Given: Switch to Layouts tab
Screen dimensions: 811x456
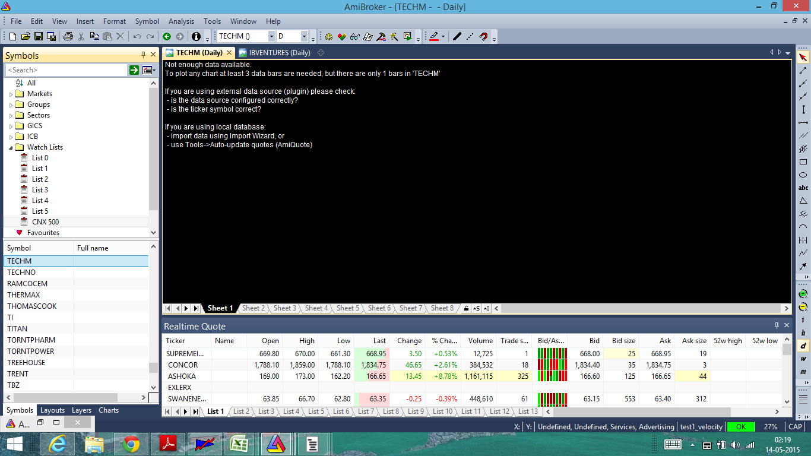Looking at the screenshot, I should (52, 410).
